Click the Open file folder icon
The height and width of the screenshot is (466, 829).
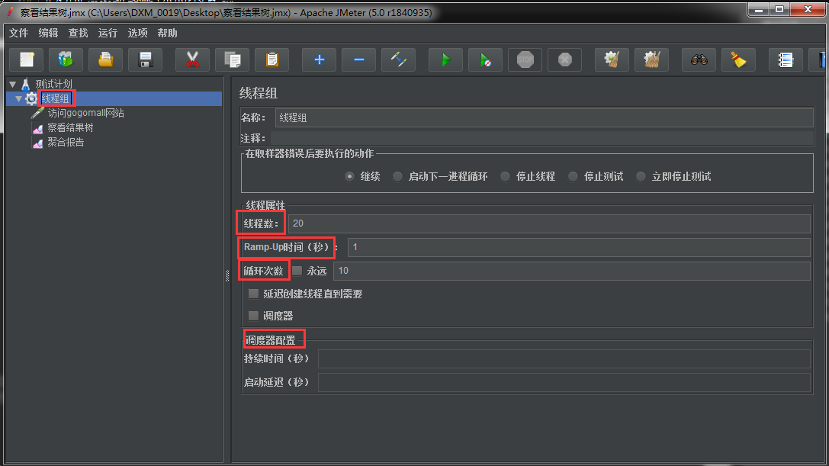click(106, 59)
